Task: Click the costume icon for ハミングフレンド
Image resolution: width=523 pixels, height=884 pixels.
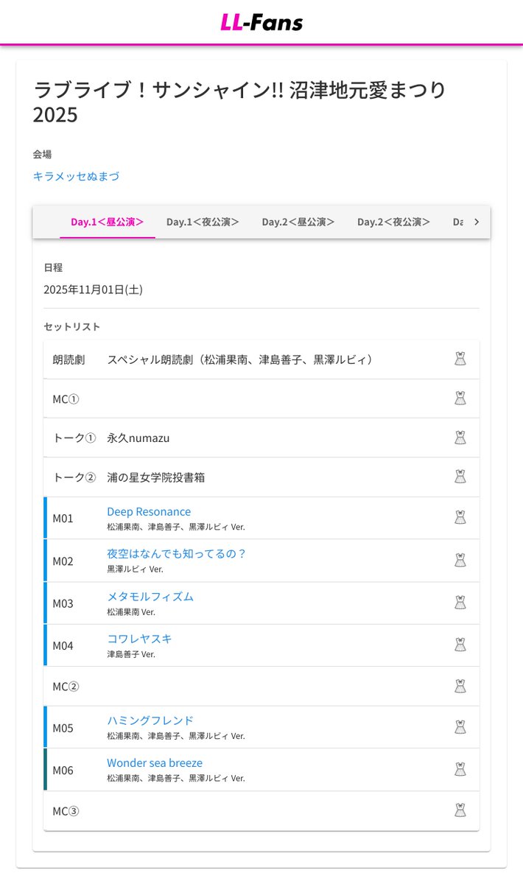Action: coord(460,727)
